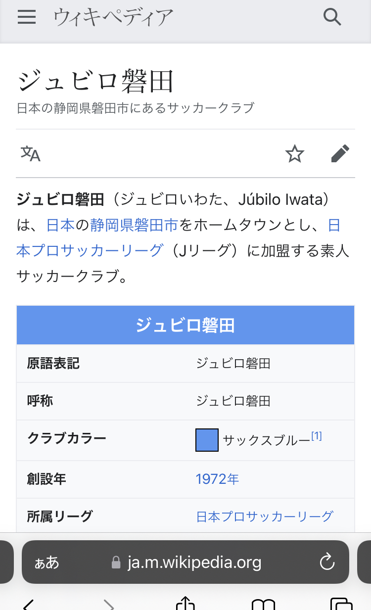Open 日本プロサッカーリーグ link in 所属リーグ row
The image size is (371, 610).
click(x=265, y=516)
